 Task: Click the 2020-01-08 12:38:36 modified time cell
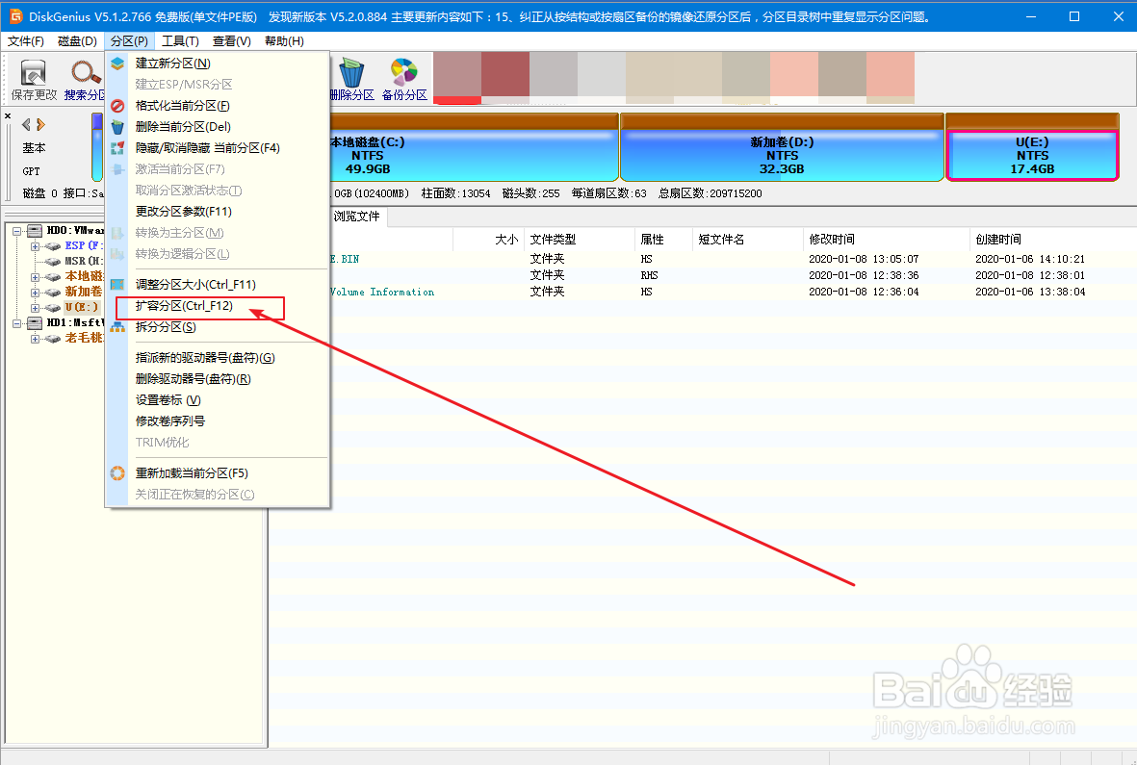tap(864, 275)
